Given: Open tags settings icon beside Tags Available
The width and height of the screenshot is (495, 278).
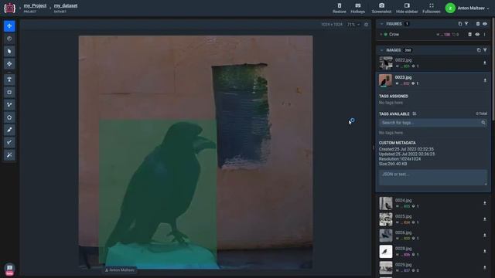Looking at the screenshot, I should click(x=415, y=114).
